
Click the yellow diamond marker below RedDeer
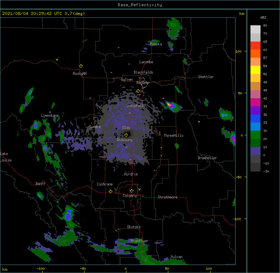coord(138,91)
